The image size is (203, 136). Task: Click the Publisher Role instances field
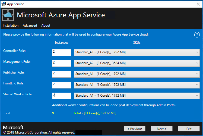62,74
